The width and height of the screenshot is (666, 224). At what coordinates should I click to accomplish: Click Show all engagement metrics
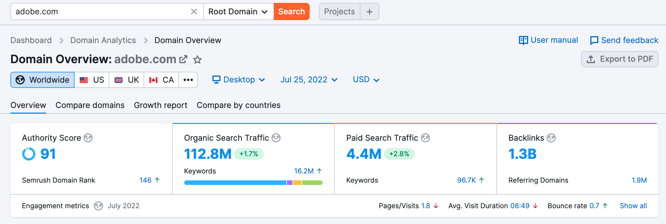633,206
